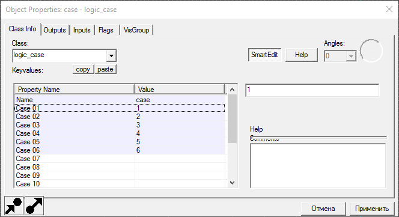
Task: Open the Inputs tab
Action: point(82,30)
